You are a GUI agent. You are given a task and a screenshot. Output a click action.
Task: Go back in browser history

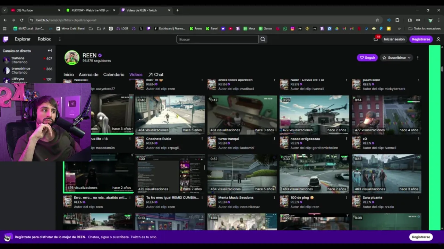pos(5,20)
